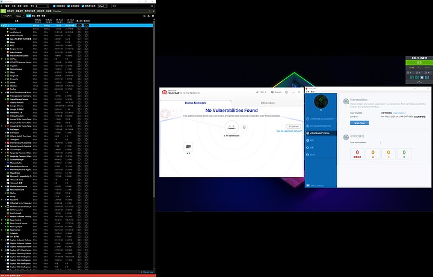
Task: Click the Device Census row icon
Action: [x=8, y=69]
